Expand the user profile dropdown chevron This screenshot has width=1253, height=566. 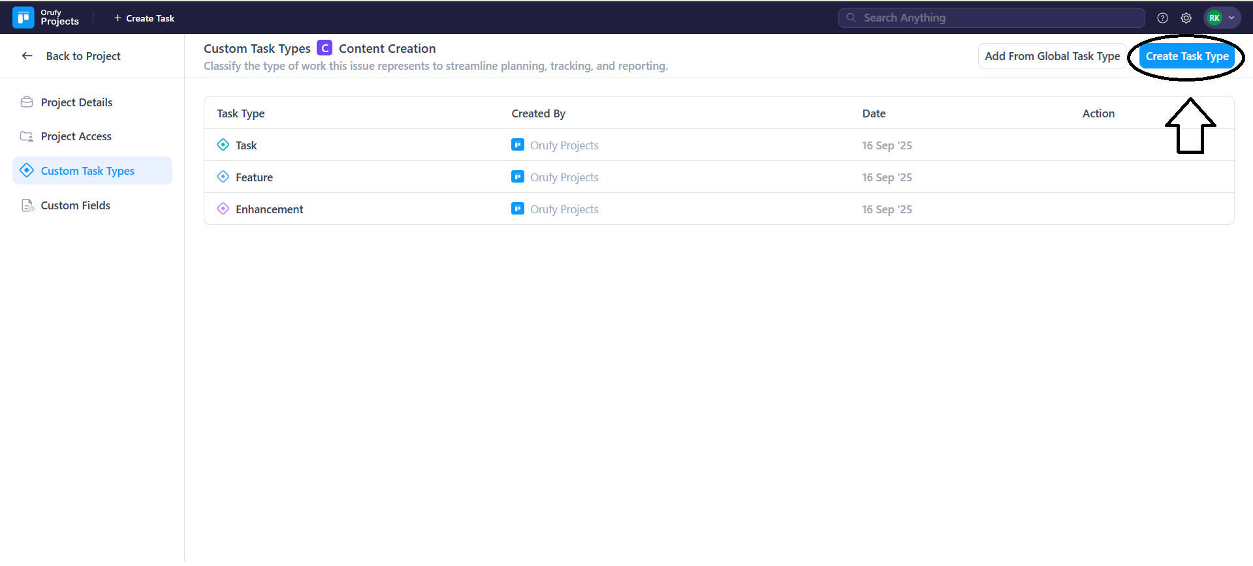click(1231, 18)
